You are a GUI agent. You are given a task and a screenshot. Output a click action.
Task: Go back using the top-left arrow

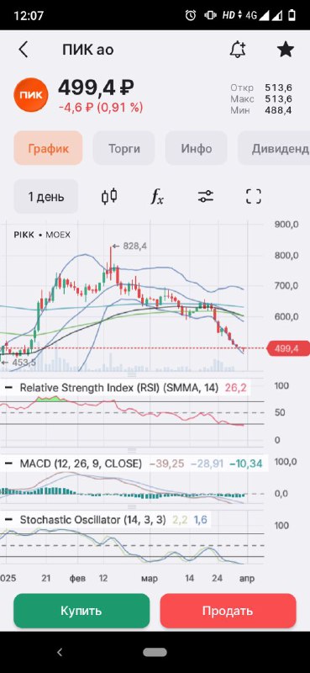tap(24, 50)
